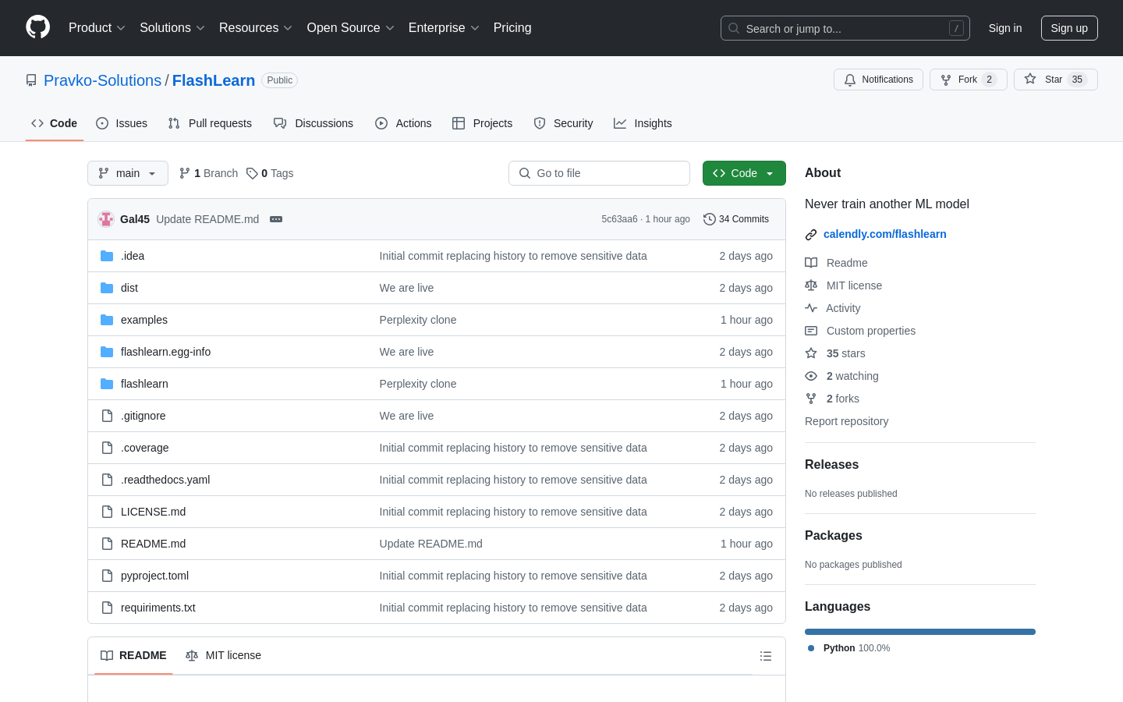Open the calendly.com/flashlearn link

[x=885, y=234]
